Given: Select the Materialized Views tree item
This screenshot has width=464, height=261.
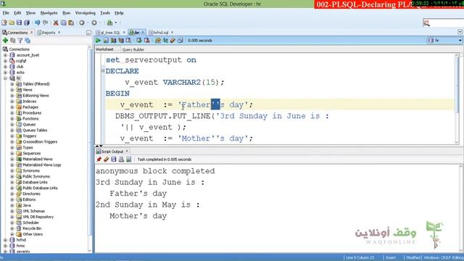Looking at the screenshot, I should [37, 159].
